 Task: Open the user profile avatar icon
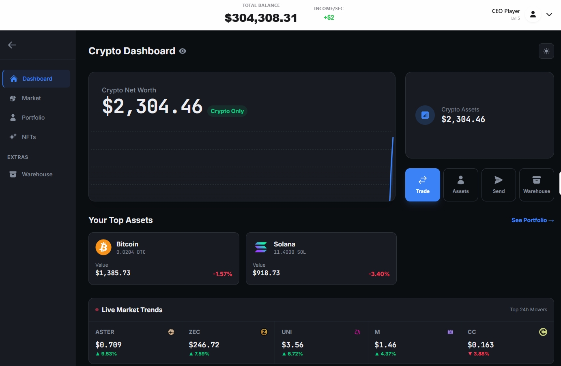(533, 15)
